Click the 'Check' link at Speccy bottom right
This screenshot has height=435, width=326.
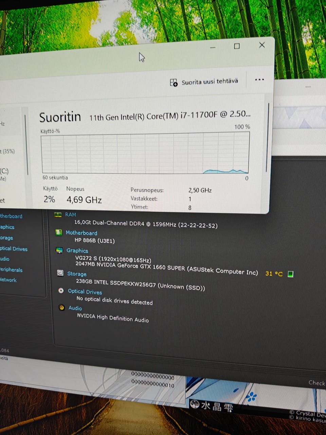(317, 383)
